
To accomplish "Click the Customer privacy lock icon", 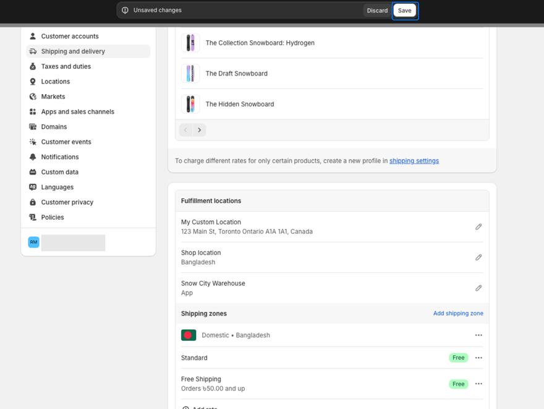I will point(33,202).
